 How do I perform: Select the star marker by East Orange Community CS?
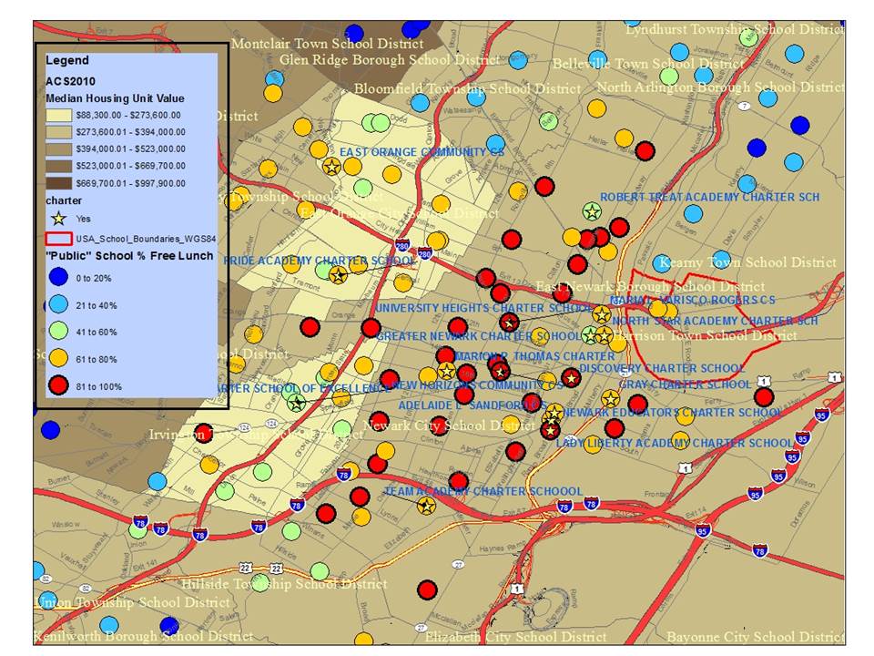pyautogui.click(x=331, y=167)
